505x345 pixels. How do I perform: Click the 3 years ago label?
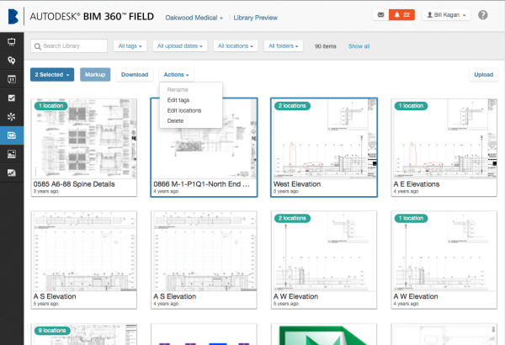click(45, 191)
